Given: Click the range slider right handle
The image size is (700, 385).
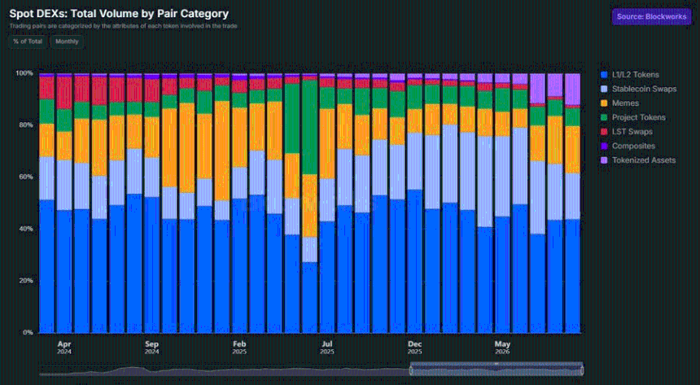Looking at the screenshot, I should tap(582, 370).
